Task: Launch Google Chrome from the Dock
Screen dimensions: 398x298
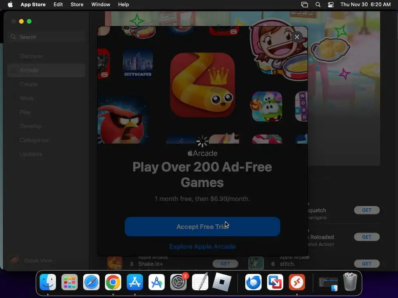Action: click(113, 282)
